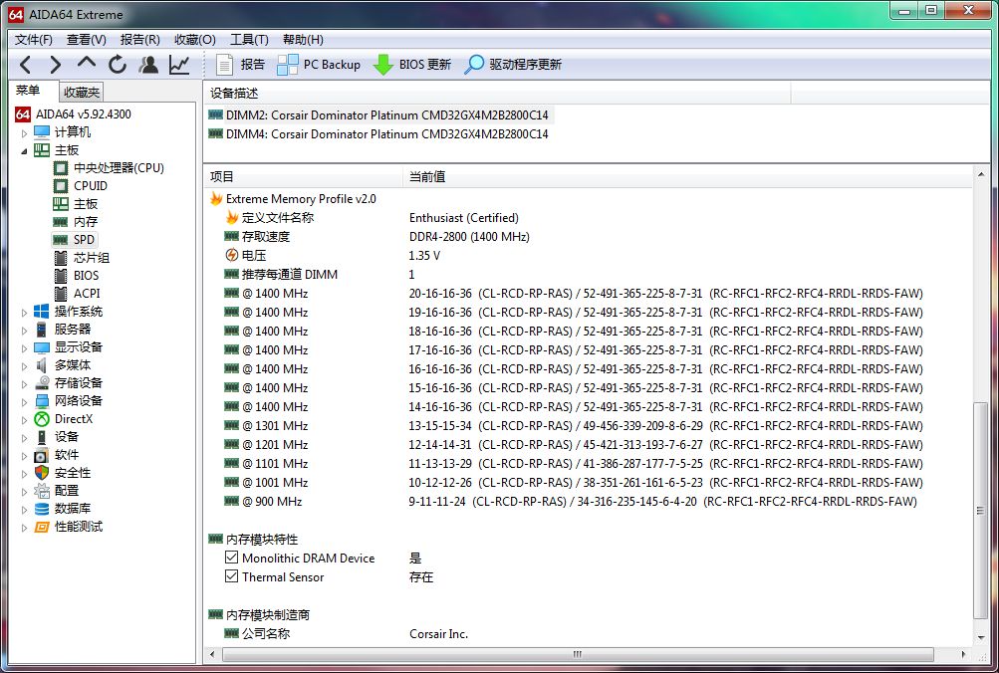Click the 软件 software tree icon
The width and height of the screenshot is (999, 673).
[x=42, y=455]
